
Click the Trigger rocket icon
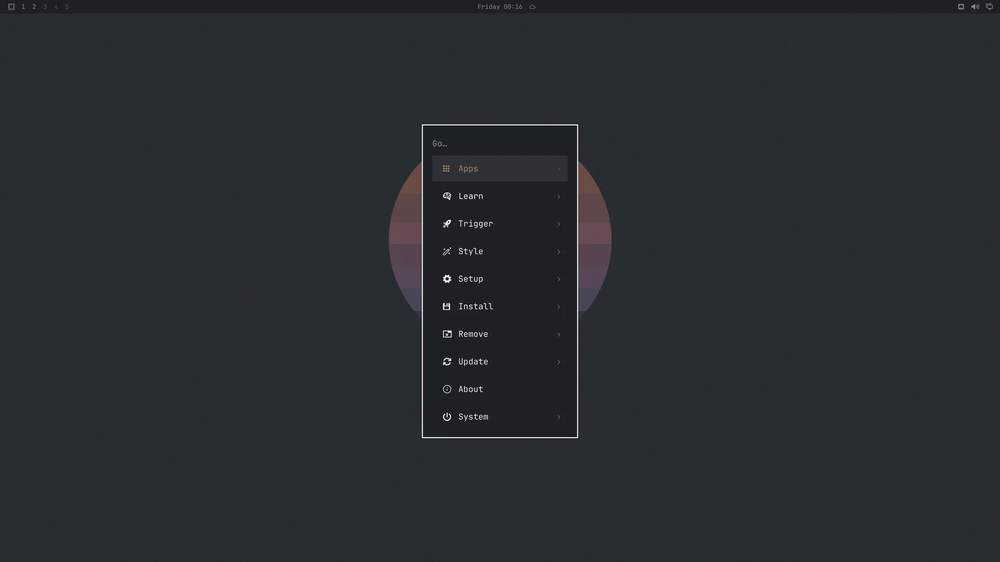[447, 224]
